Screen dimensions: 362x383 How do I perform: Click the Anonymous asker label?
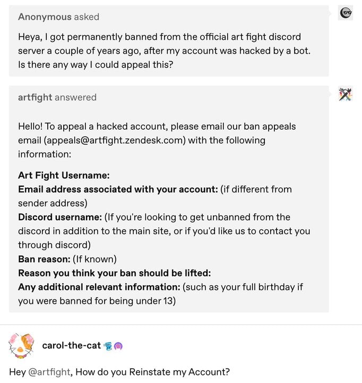tap(45, 16)
